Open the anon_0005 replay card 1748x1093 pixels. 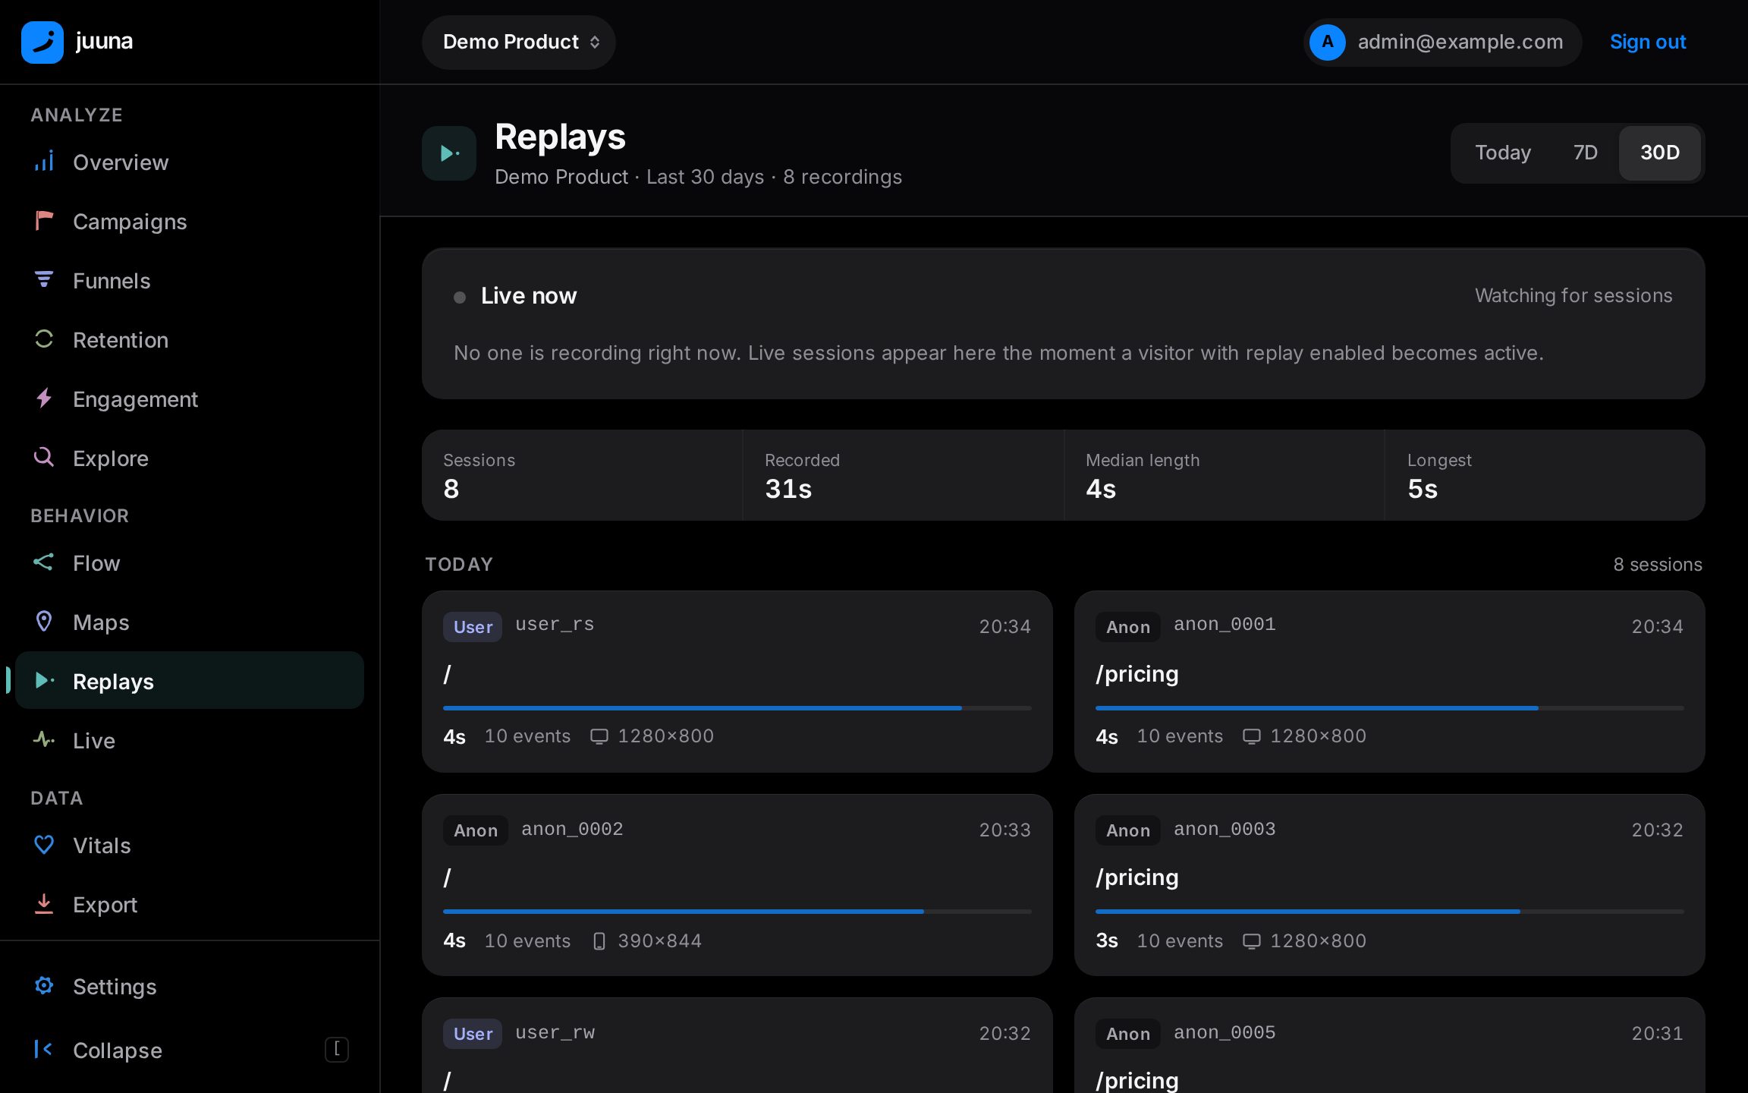point(1390,1045)
